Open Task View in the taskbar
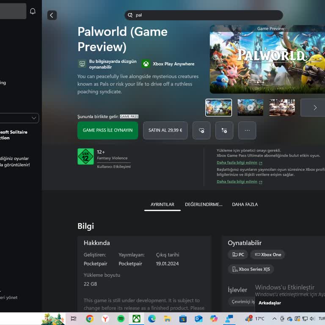325x325 pixels. click(74, 319)
